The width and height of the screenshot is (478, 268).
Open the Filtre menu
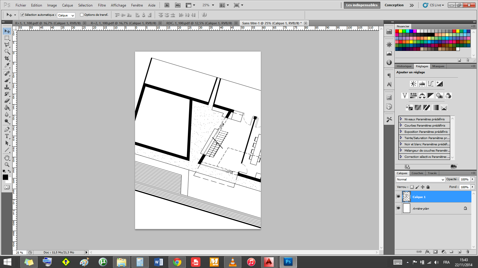pos(102,5)
